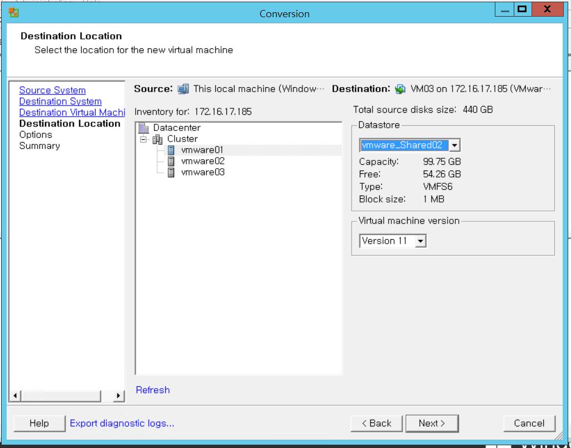Click the 1 MB block size value
Screen dimensions: 571x448
(x=434, y=199)
